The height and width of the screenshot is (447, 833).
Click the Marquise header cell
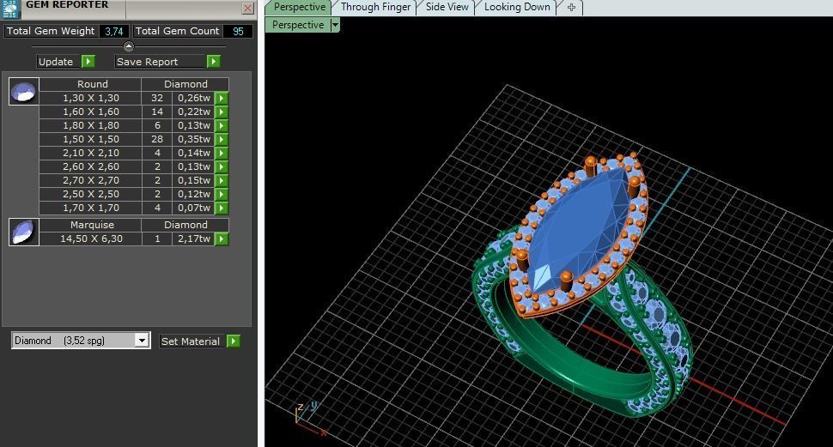click(x=90, y=225)
